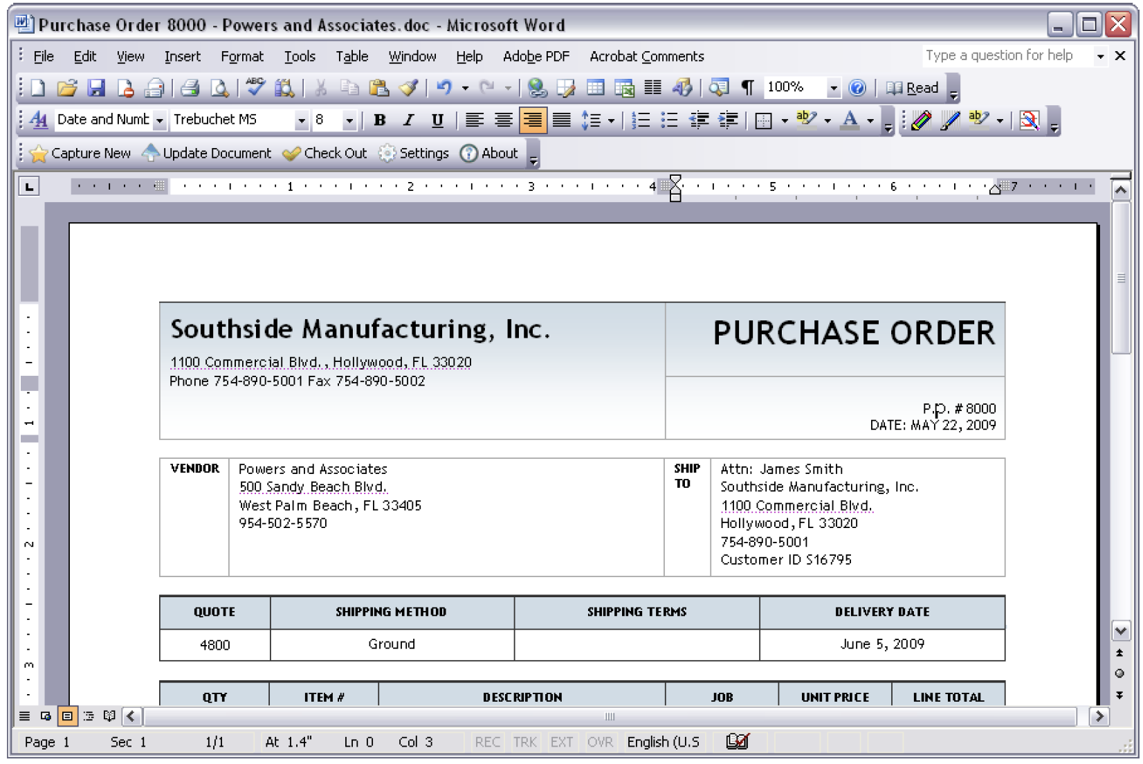1143x764 pixels.
Task: Insert Microsoft Excel Worksheet icon
Action: click(x=624, y=88)
